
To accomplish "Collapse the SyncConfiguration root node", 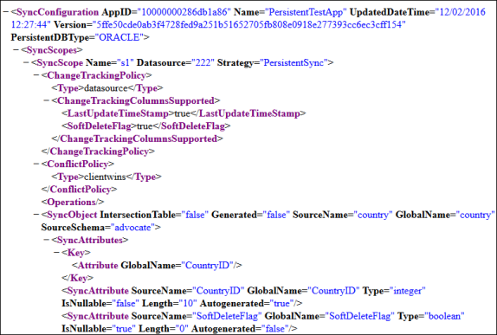I will (x=6, y=12).
